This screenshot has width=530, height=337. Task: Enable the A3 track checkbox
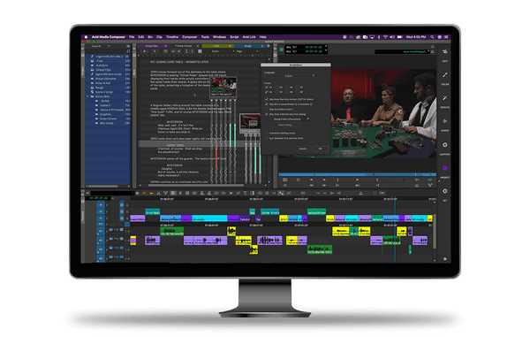[x=276, y=88]
